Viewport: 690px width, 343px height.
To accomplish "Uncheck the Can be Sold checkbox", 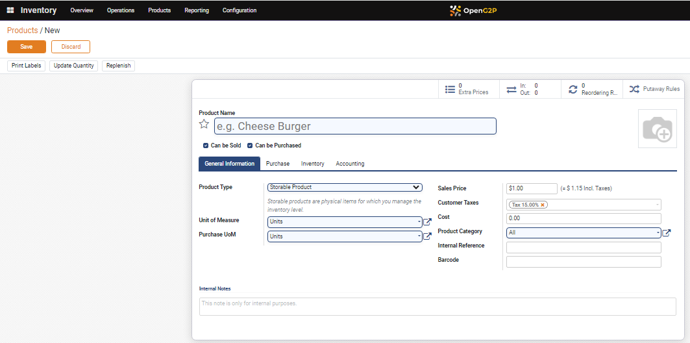I will 206,146.
